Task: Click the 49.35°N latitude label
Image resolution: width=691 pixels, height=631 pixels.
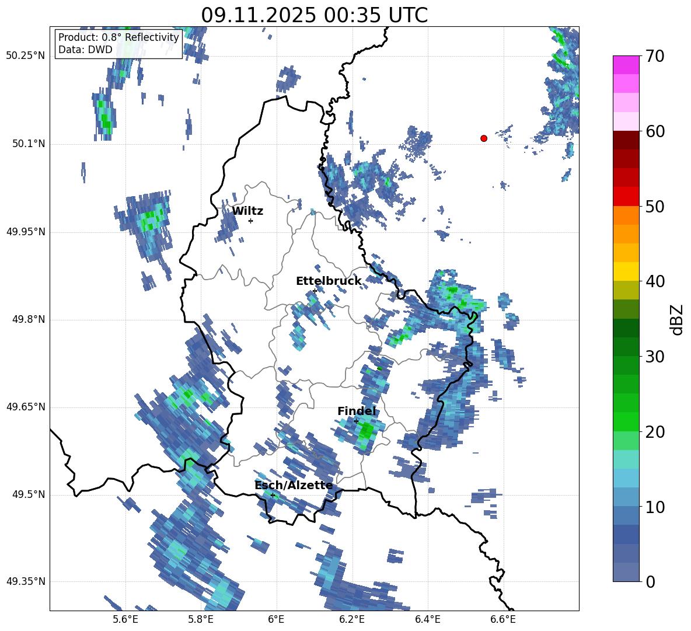Action: (26, 581)
